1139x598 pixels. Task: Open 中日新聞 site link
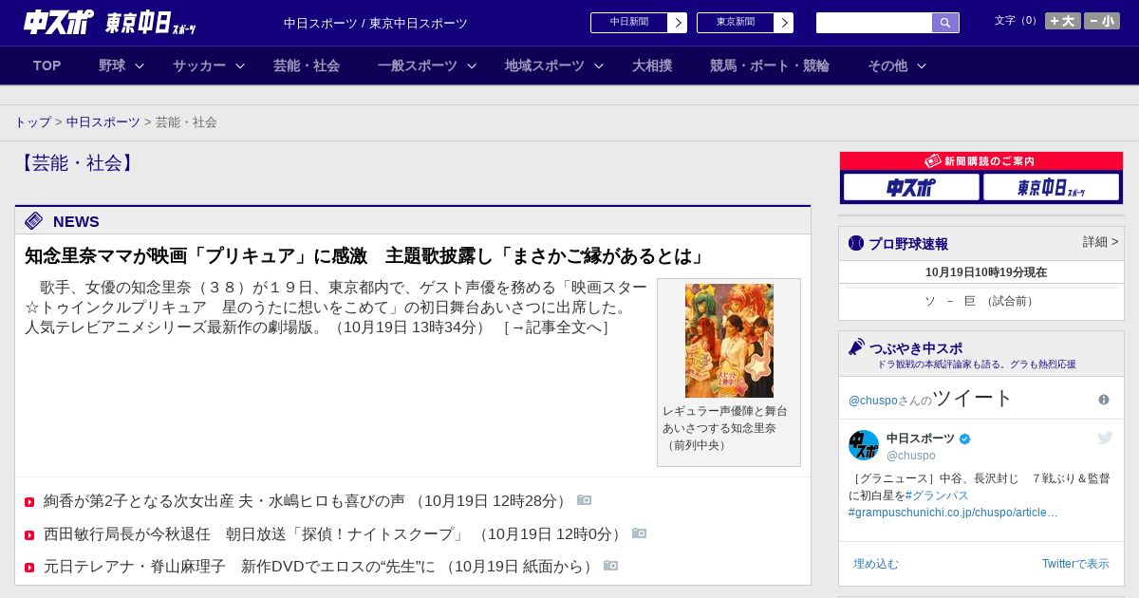pos(629,23)
